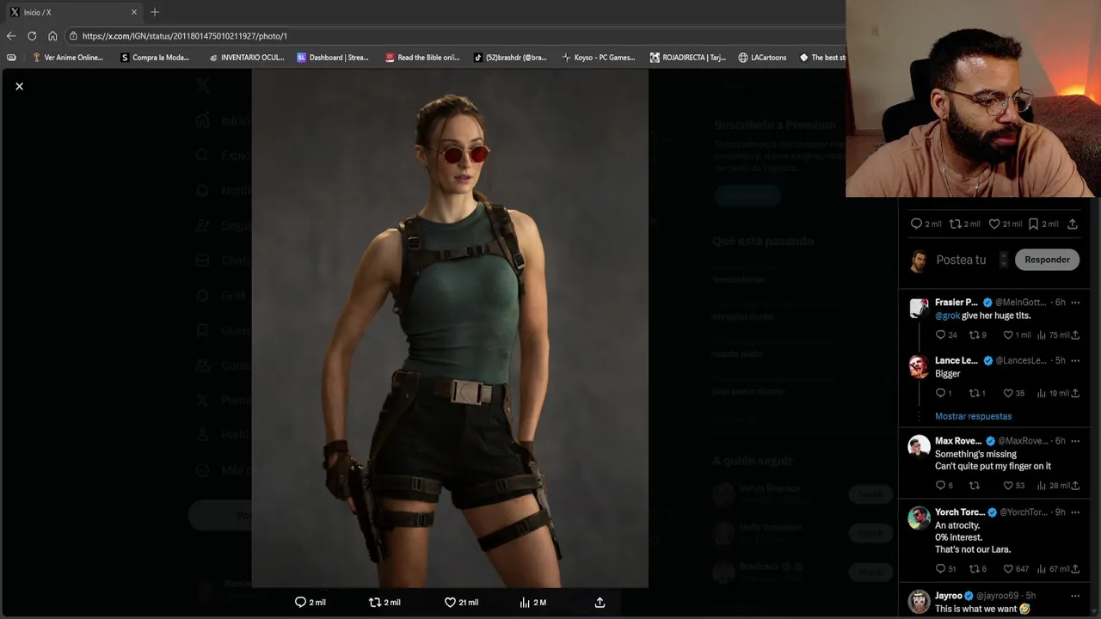Repost Max Rove's reply

[x=974, y=486]
